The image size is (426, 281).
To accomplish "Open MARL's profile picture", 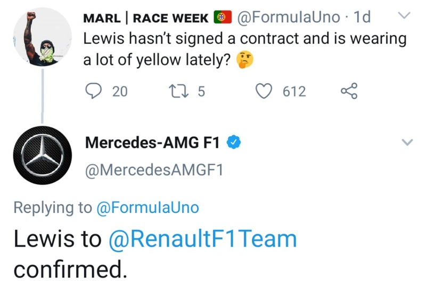I will tap(43, 39).
